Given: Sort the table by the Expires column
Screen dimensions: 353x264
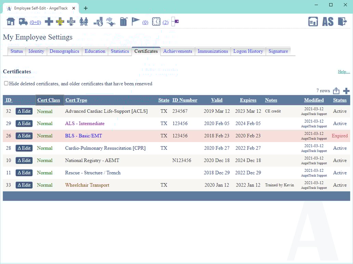Looking at the screenshot, I should 248,100.
